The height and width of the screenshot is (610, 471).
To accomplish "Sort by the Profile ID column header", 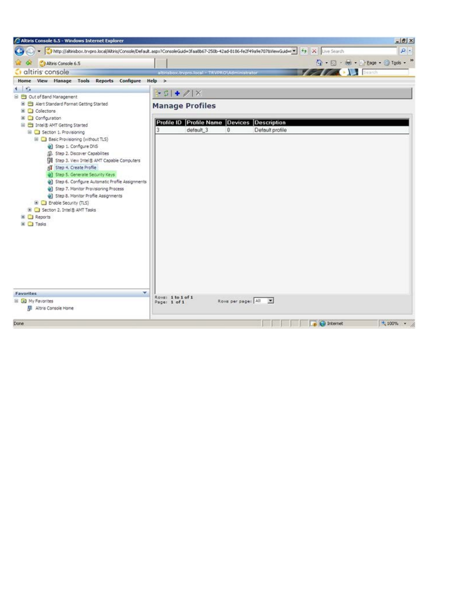I will pyautogui.click(x=169, y=122).
